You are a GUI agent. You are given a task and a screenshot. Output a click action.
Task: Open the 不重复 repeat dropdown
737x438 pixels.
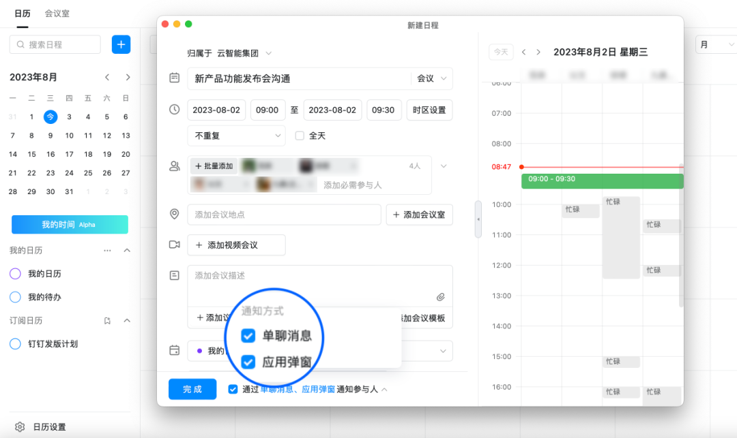coord(236,136)
